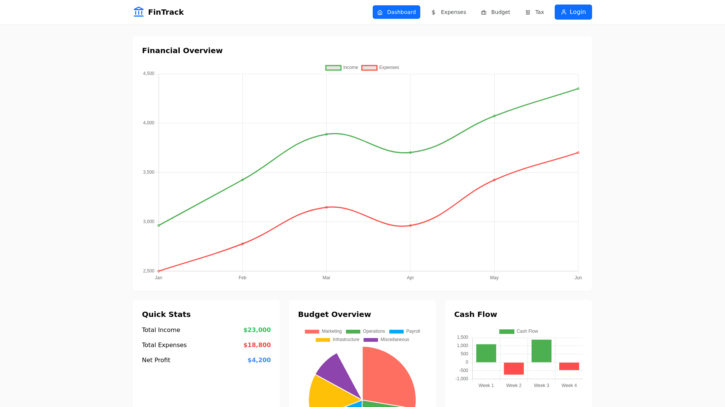Click the FinTrack bank logo icon
The width and height of the screenshot is (725, 407).
coord(139,12)
